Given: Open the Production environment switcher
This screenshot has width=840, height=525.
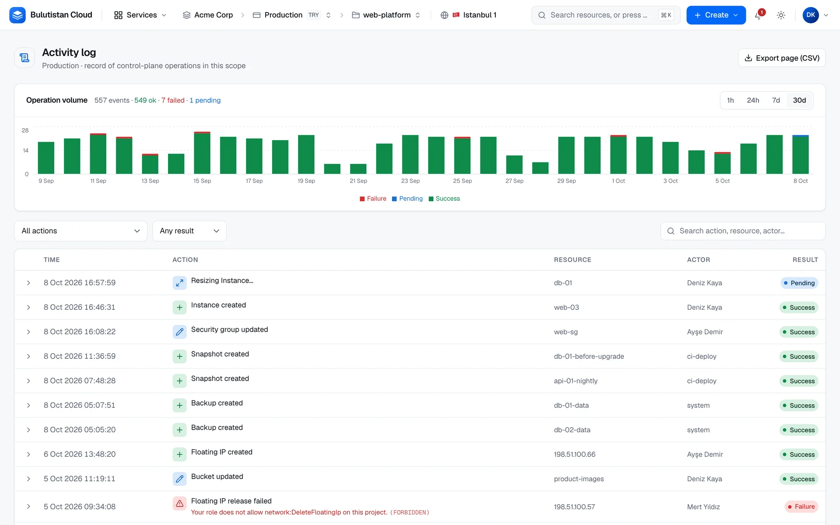Looking at the screenshot, I should 292,15.
